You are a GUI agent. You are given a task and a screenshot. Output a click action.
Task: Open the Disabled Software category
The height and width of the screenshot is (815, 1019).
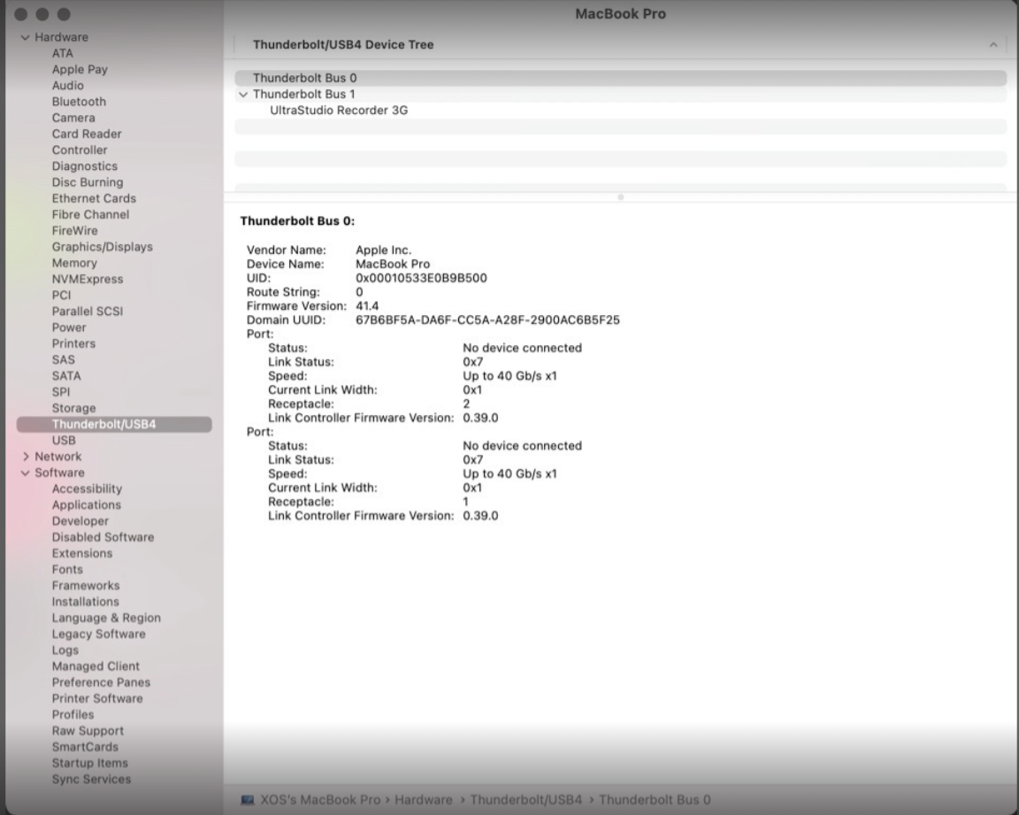click(103, 537)
